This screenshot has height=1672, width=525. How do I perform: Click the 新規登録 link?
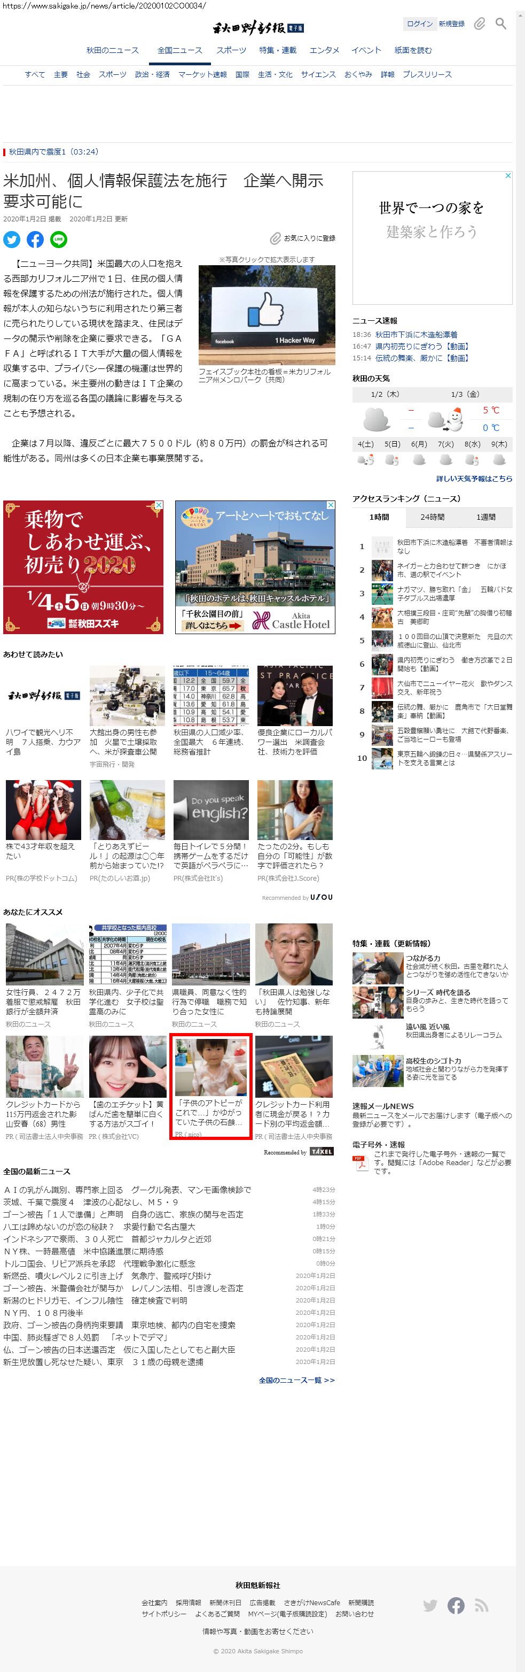[452, 24]
